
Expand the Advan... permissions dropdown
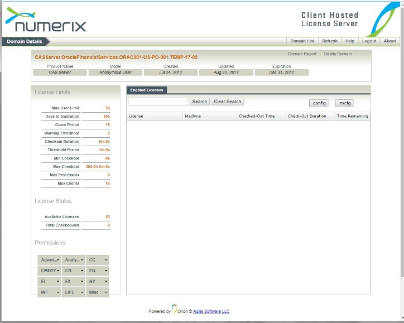pyautogui.click(x=49, y=260)
